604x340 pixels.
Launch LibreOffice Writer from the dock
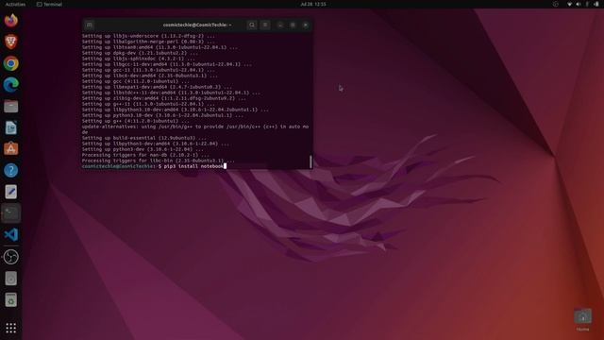10,127
